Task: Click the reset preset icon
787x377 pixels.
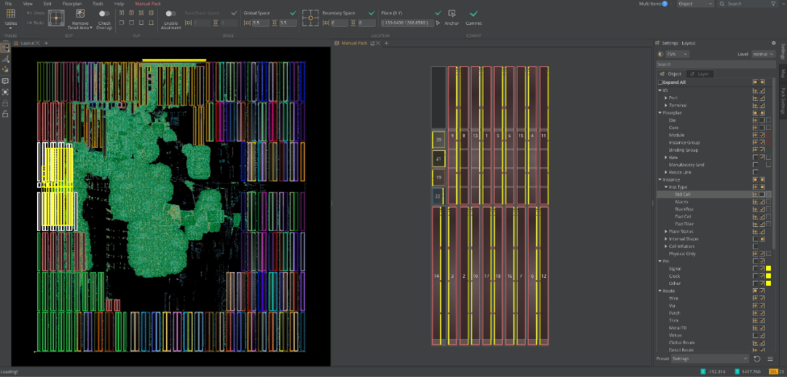Action: (757, 359)
